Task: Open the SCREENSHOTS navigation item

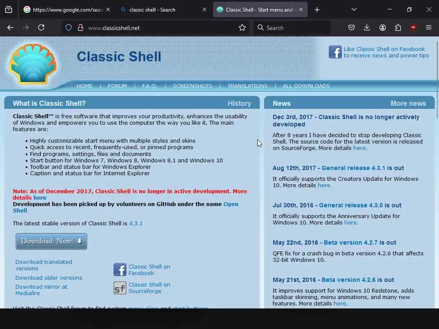Action: (192, 86)
